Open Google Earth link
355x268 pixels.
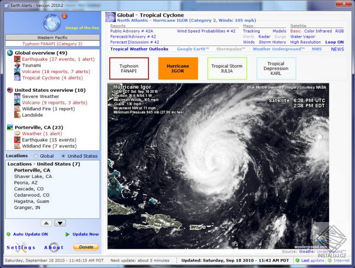[193, 49]
